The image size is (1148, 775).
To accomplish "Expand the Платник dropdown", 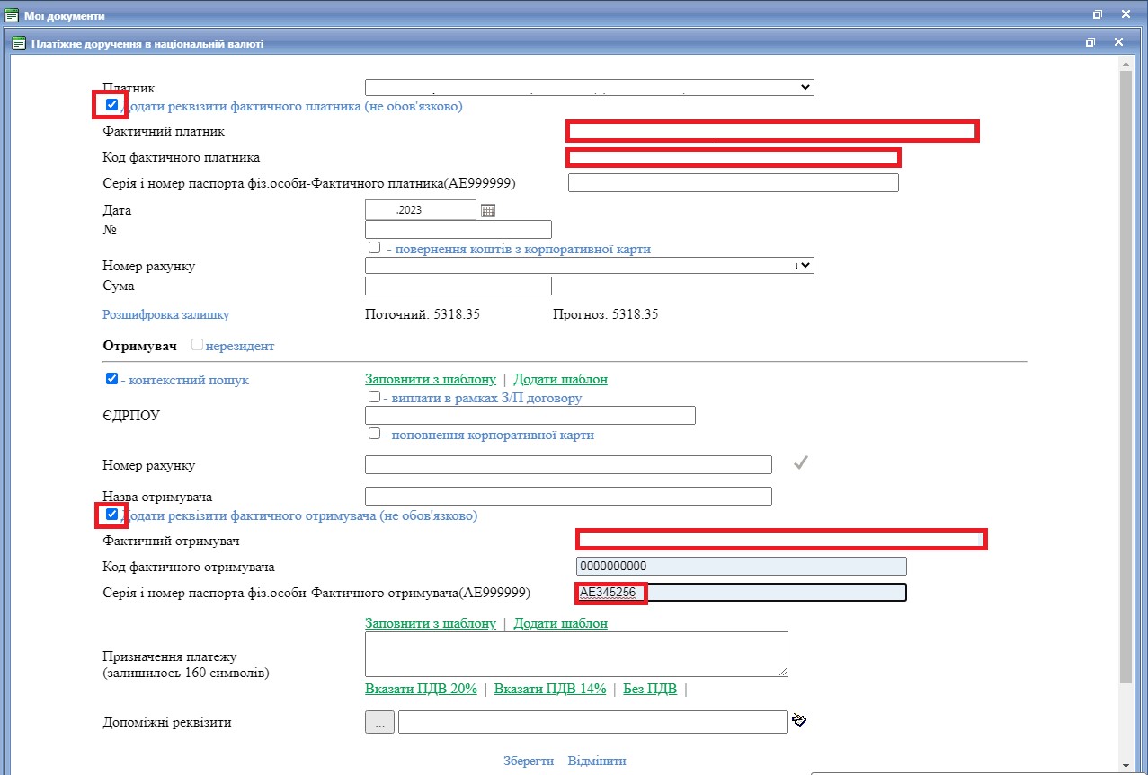I will tap(589, 87).
